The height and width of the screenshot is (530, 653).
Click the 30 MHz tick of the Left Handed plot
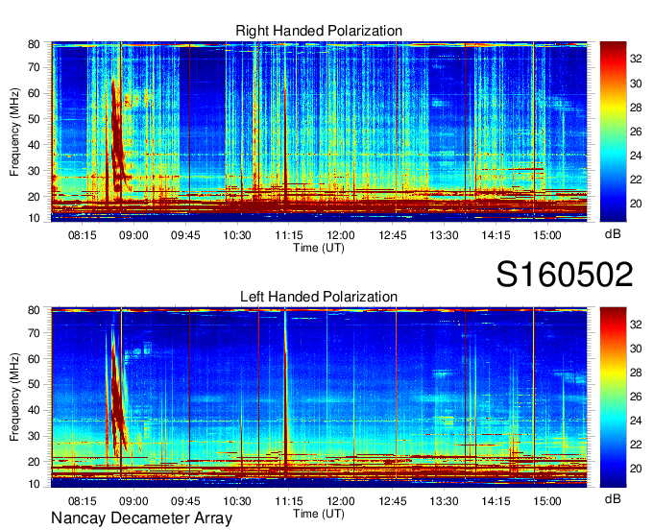[x=34, y=436]
